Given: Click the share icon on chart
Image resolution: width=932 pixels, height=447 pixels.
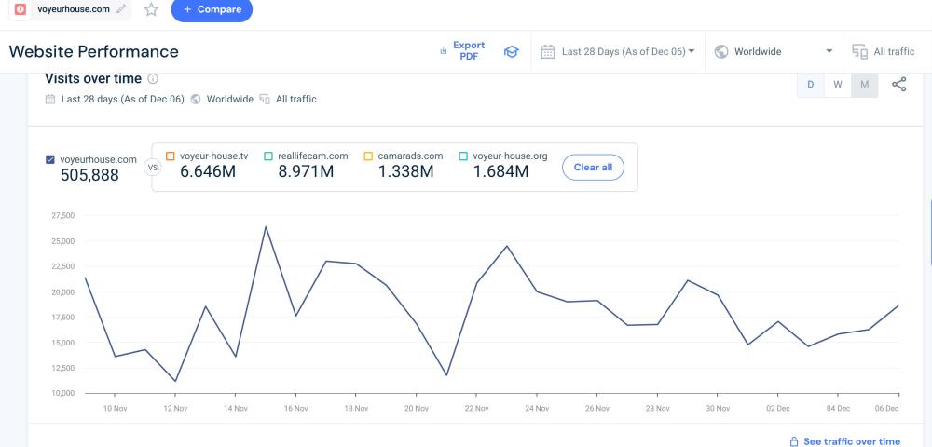Looking at the screenshot, I should coord(898,85).
